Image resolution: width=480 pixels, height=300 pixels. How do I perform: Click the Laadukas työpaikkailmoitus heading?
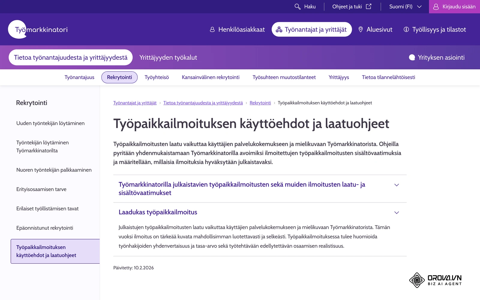click(x=158, y=212)
